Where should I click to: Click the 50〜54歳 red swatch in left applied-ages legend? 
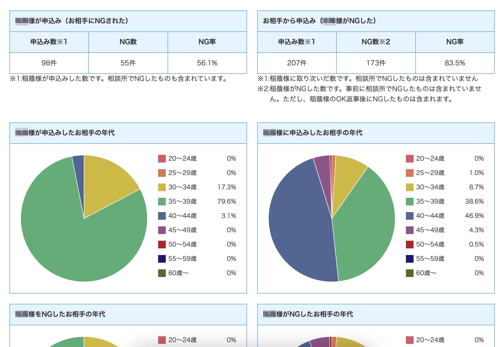click(162, 244)
